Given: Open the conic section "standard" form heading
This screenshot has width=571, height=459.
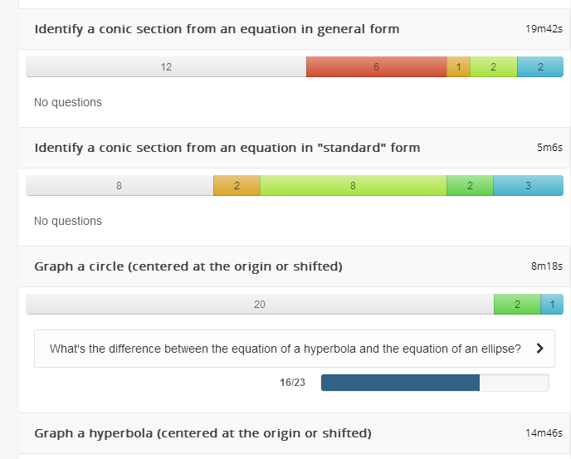Looking at the screenshot, I should click(x=227, y=148).
